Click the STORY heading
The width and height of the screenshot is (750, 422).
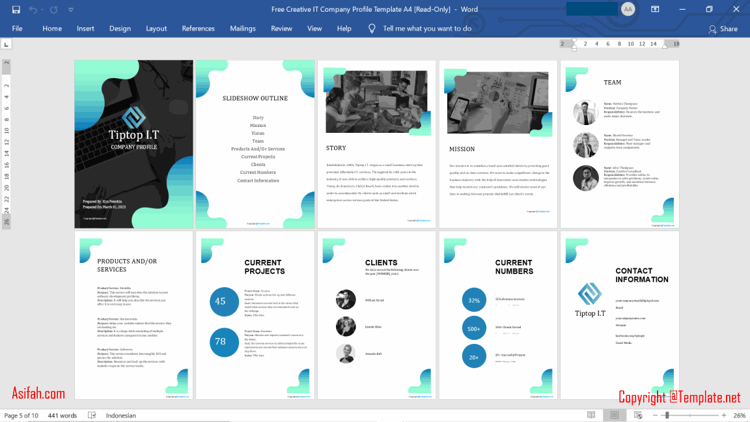[336, 148]
